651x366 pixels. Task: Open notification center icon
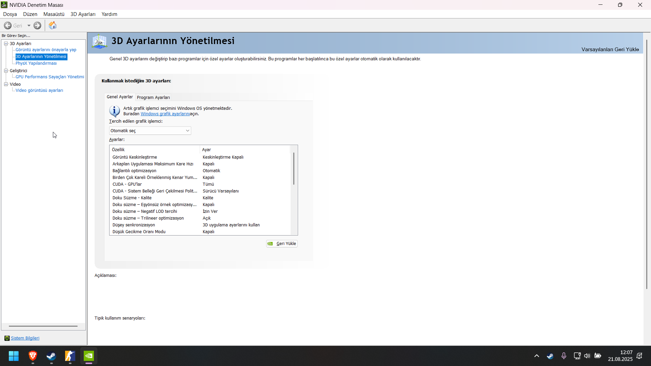point(639,356)
